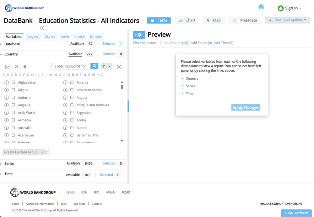Click the Add Country (0) link
The width and height of the screenshot is (314, 217).
[x=176, y=43]
